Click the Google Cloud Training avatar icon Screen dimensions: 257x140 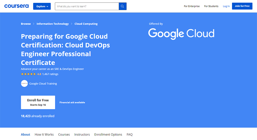[x=24, y=83]
